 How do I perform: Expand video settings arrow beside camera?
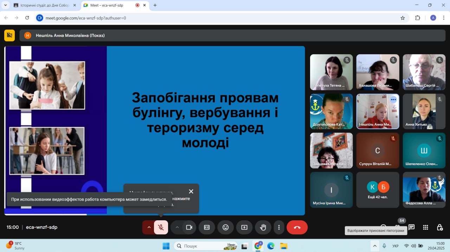[177, 227]
